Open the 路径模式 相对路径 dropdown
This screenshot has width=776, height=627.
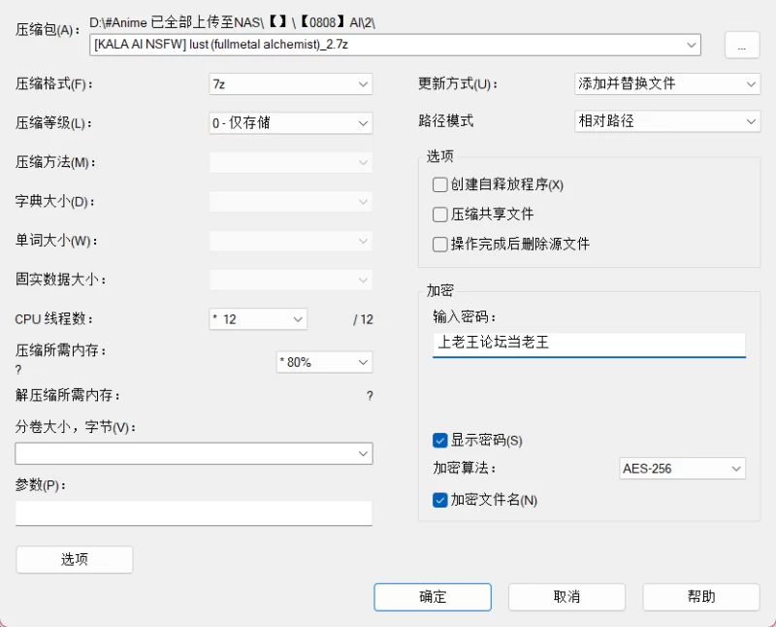[x=666, y=121]
